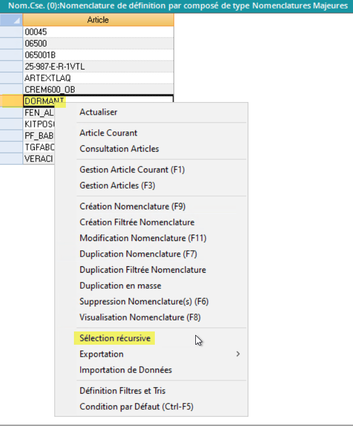The image size is (353, 426).
Task: Click Sélection récursive option
Action: pyautogui.click(x=115, y=338)
